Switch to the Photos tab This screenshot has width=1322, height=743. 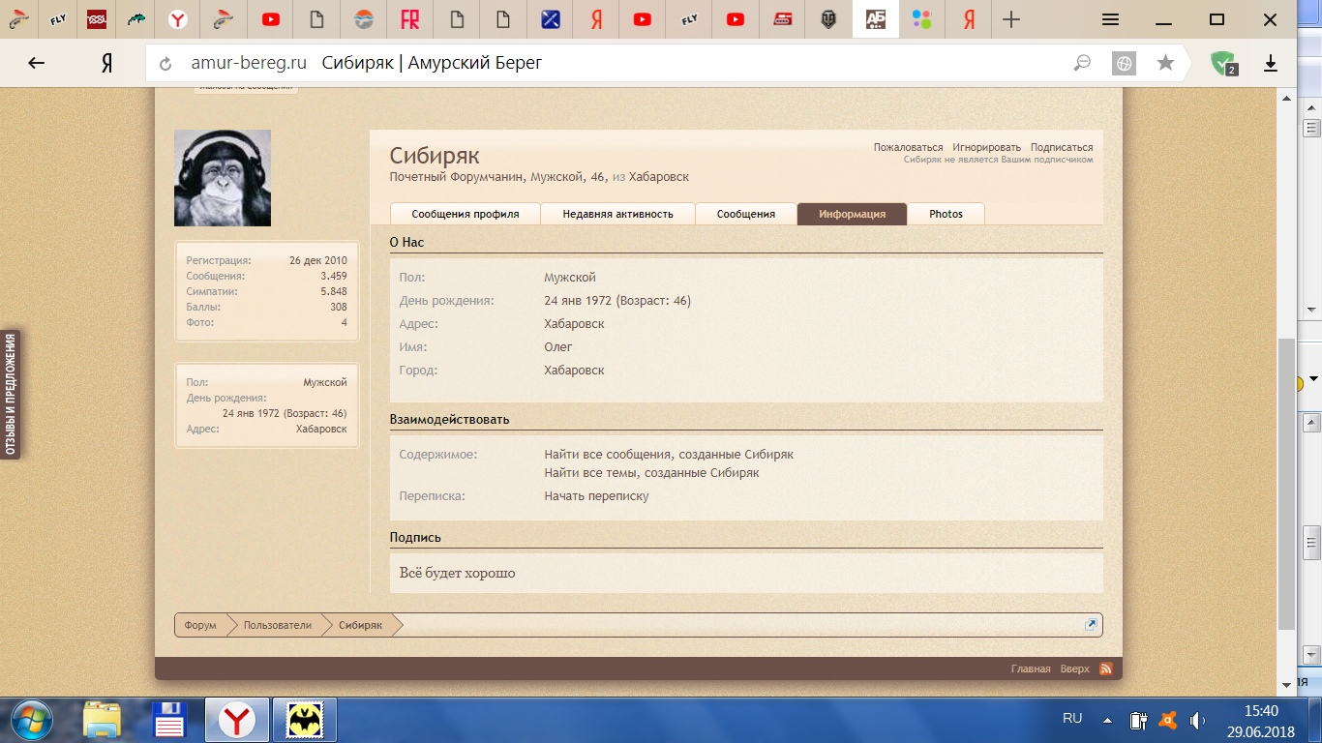tap(946, 214)
